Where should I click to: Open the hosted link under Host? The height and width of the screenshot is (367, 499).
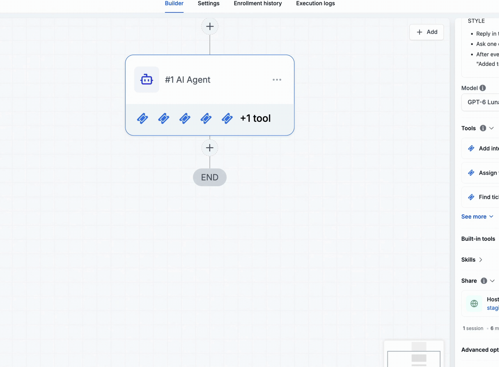tap(493, 308)
